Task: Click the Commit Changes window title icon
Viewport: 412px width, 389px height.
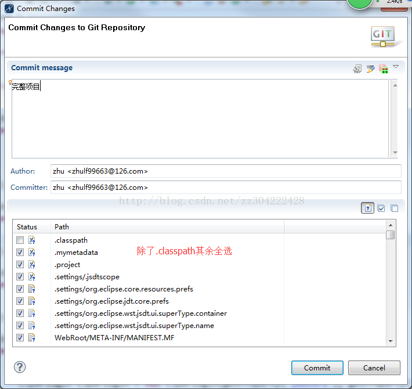Action: coord(9,9)
